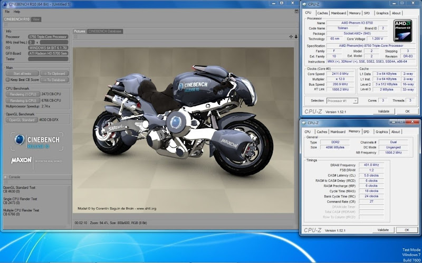The height and width of the screenshot is (263, 422).
Task: Click the CINEBENCH app icon in title bar
Action: [x=5, y=4]
